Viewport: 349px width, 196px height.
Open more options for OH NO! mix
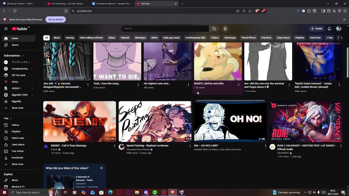click(265, 146)
